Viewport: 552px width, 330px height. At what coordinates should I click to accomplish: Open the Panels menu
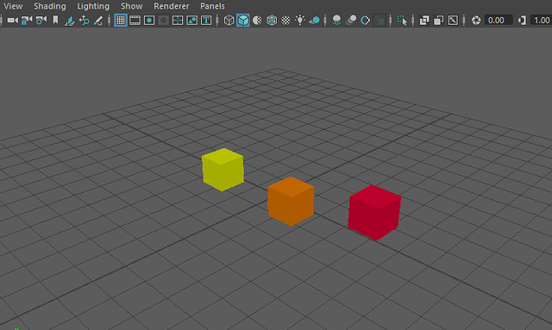point(212,6)
